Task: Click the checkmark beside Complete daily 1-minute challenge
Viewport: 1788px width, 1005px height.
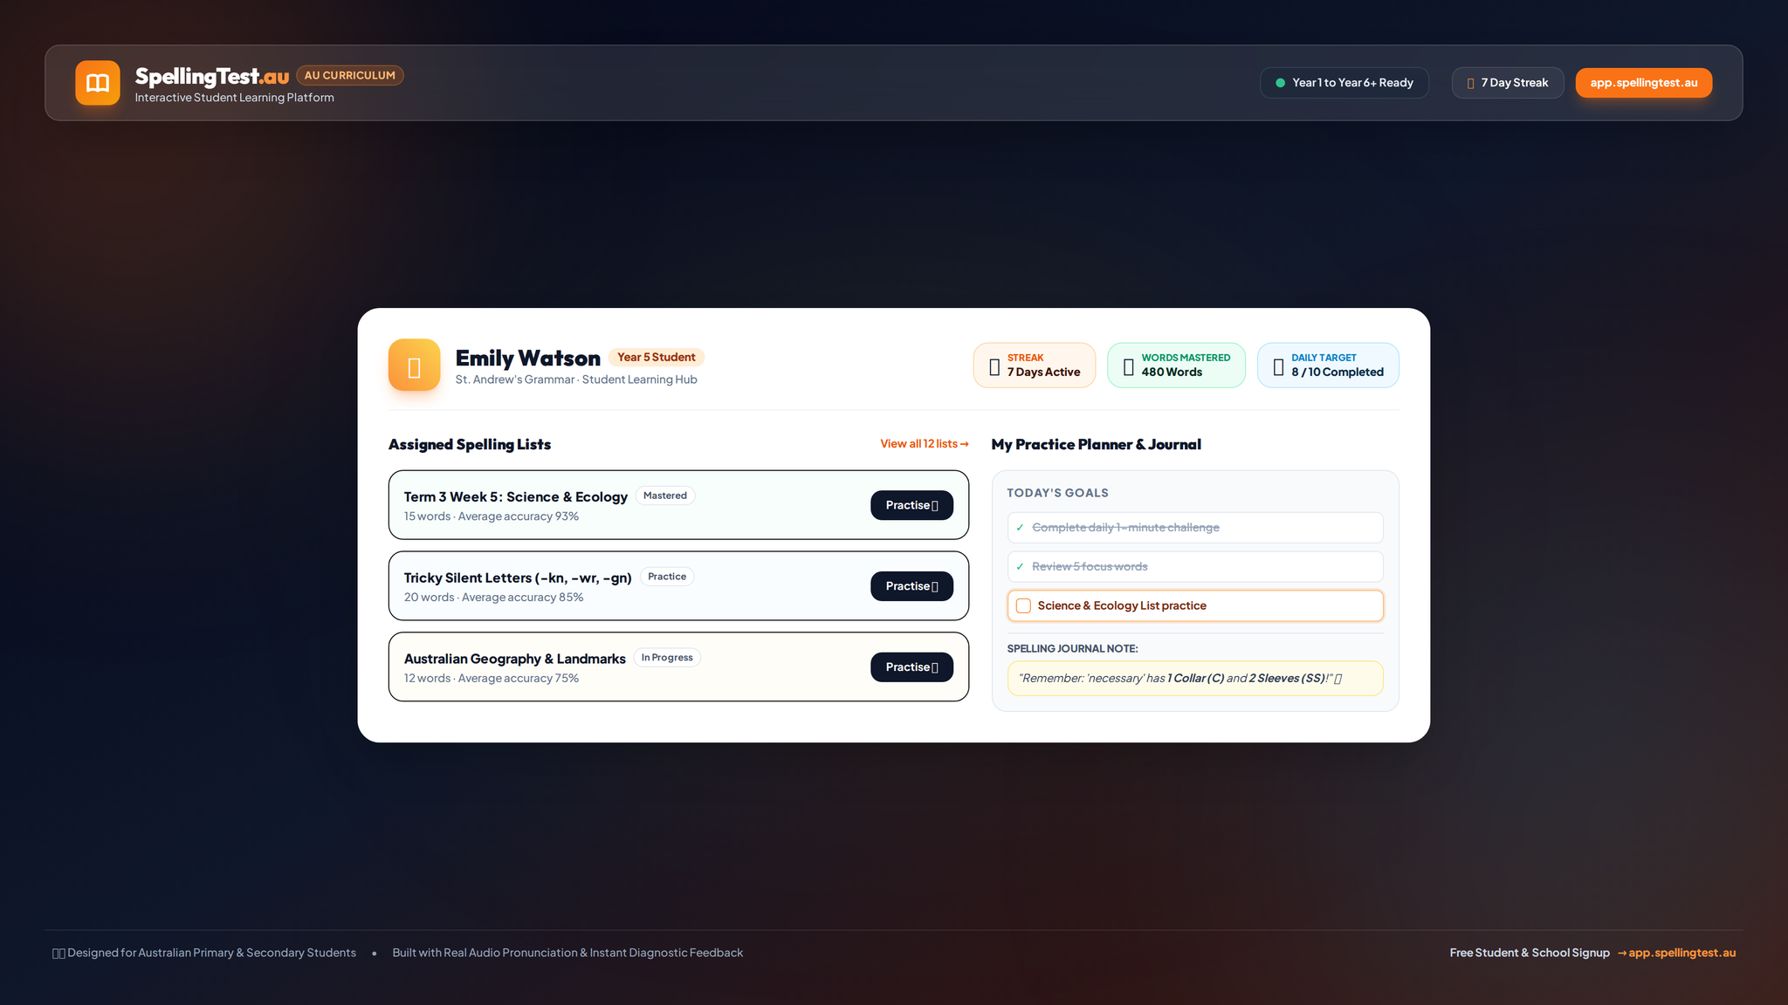Action: (1020, 528)
